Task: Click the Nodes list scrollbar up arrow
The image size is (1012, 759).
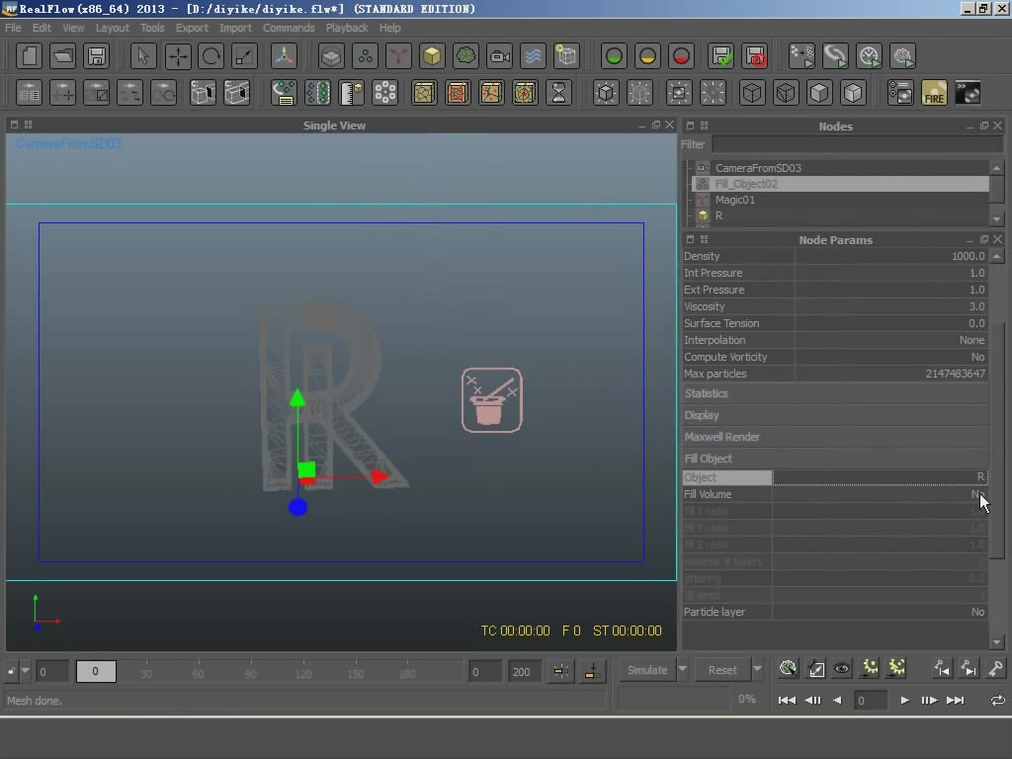Action: 997,168
